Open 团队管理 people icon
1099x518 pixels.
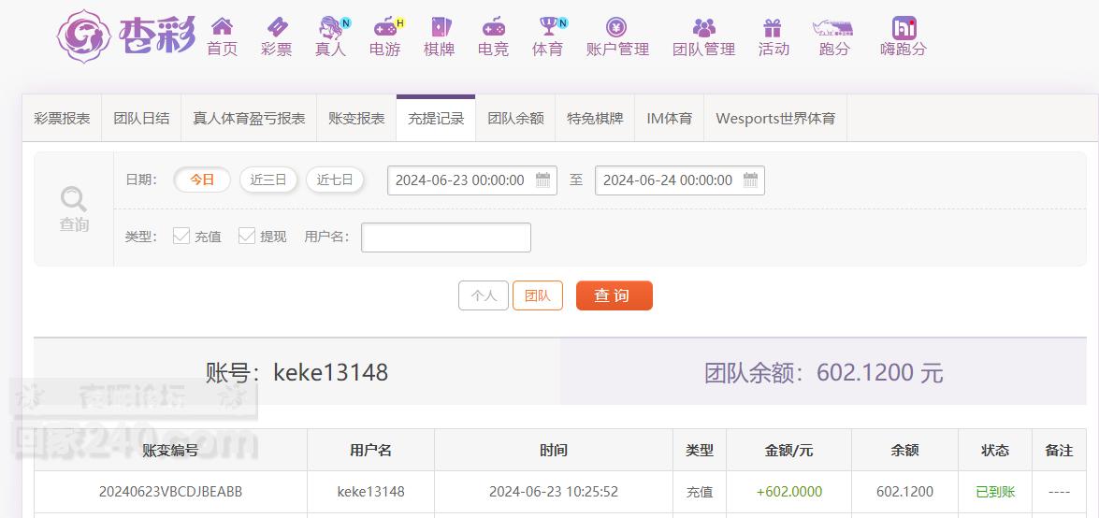tap(703, 27)
